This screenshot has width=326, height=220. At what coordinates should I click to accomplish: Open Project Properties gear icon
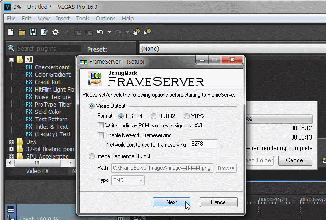tap(55, 32)
